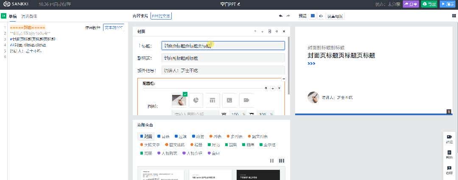Switch templates to three-column layout icon
The width and height of the screenshot is (458, 180).
[x=282, y=161]
